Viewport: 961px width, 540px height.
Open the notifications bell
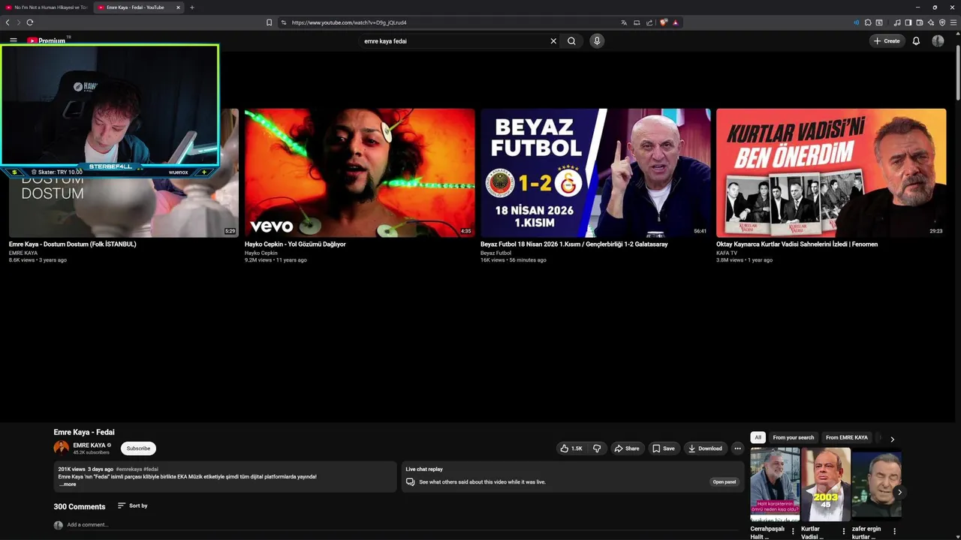[916, 41]
